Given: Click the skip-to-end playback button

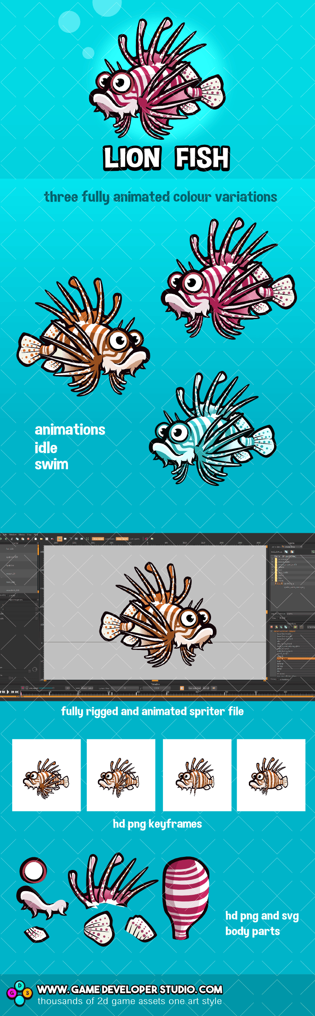Looking at the screenshot, I should pos(17,692).
